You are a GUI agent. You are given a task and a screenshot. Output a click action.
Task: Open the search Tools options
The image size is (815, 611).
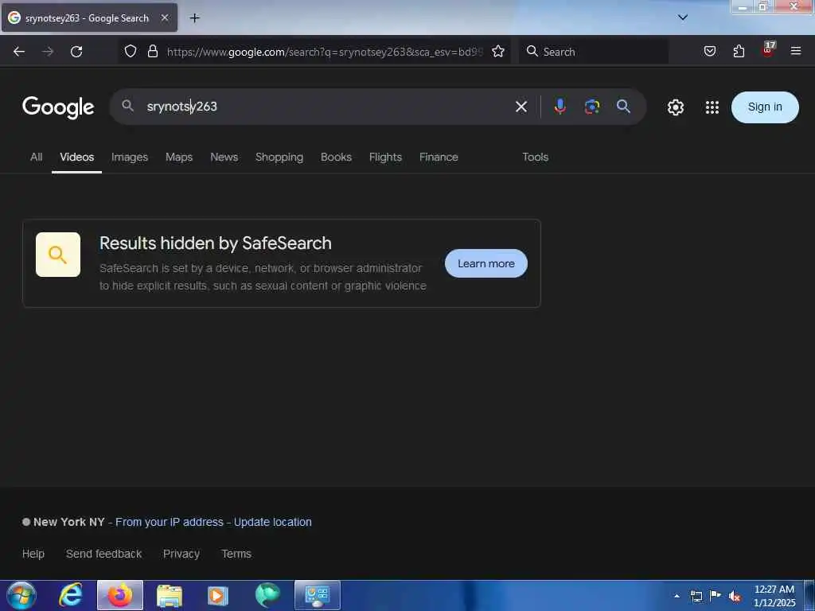tap(536, 157)
